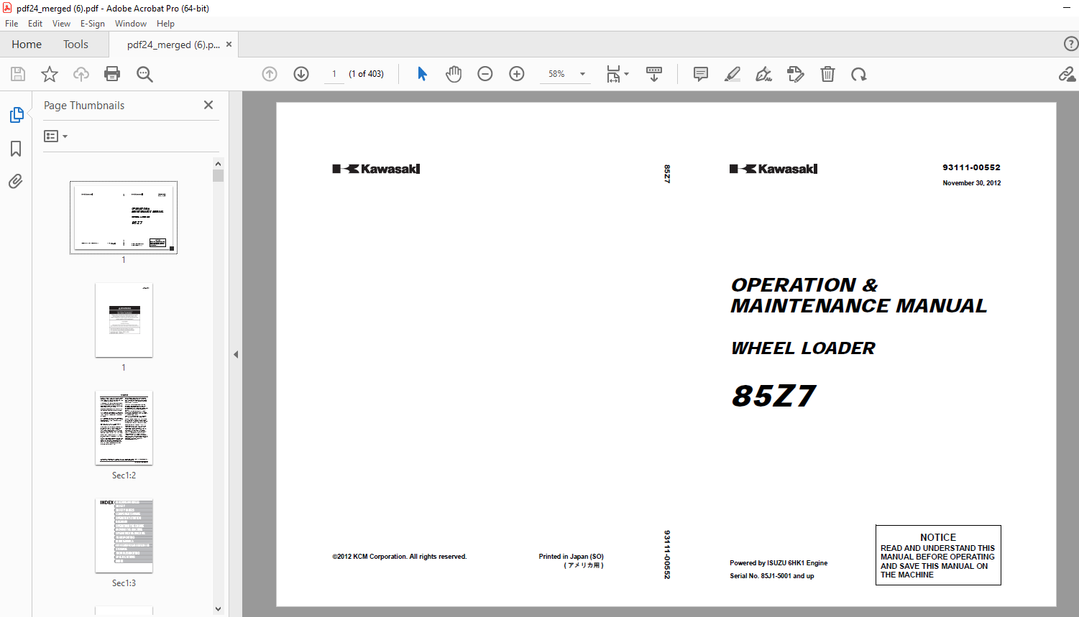Click the (1 of 403) page count

coord(366,74)
